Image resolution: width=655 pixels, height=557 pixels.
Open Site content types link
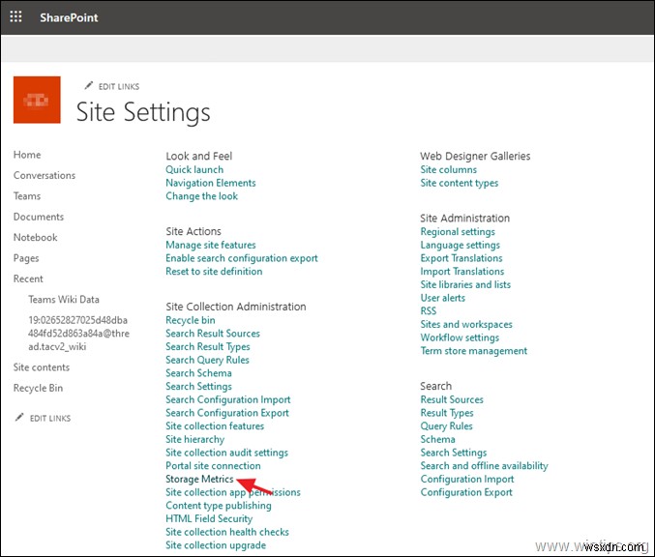click(x=460, y=183)
